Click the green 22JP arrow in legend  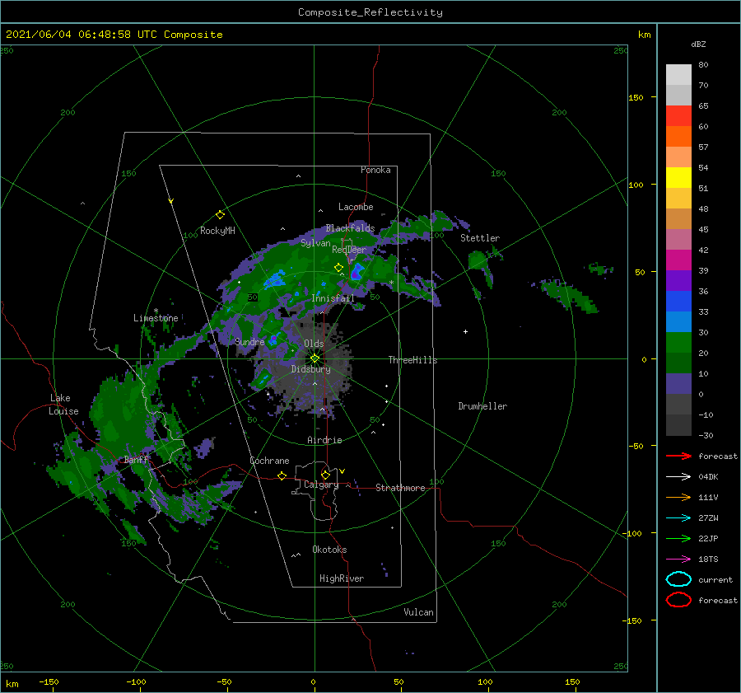coord(678,538)
